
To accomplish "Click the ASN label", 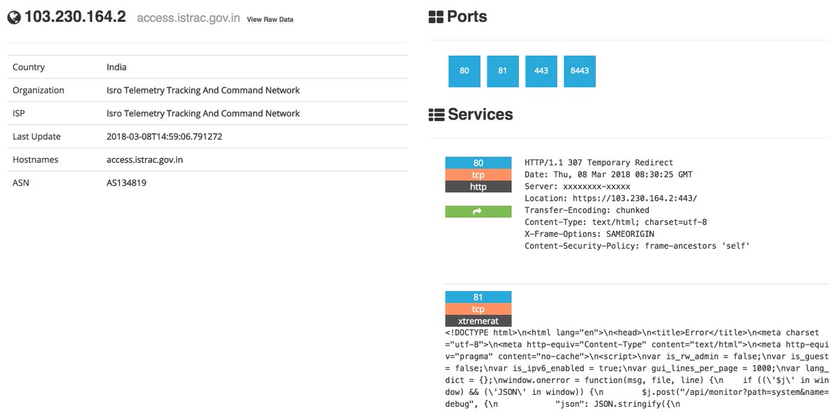I will (x=22, y=182).
